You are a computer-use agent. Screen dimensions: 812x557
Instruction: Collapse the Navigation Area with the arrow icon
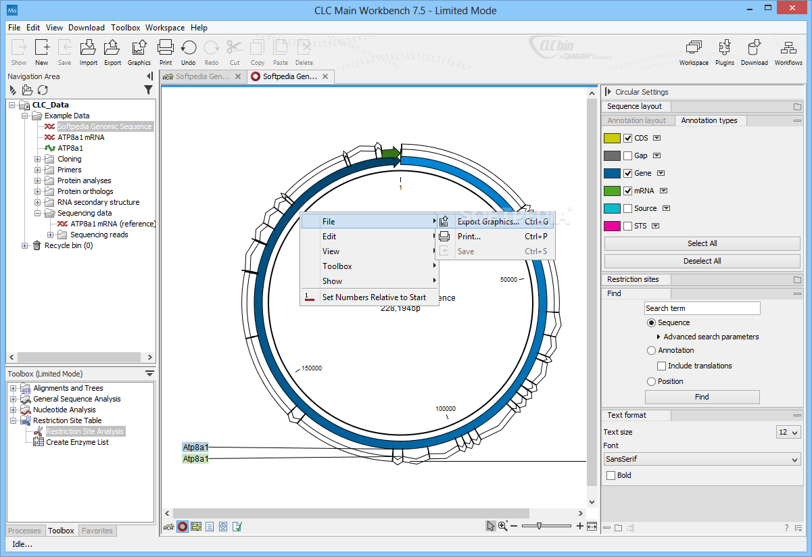[x=149, y=76]
